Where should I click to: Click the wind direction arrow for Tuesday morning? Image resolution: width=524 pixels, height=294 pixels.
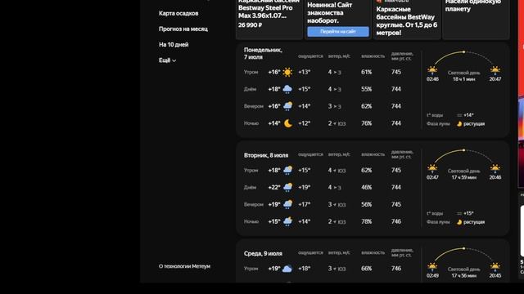click(335, 171)
